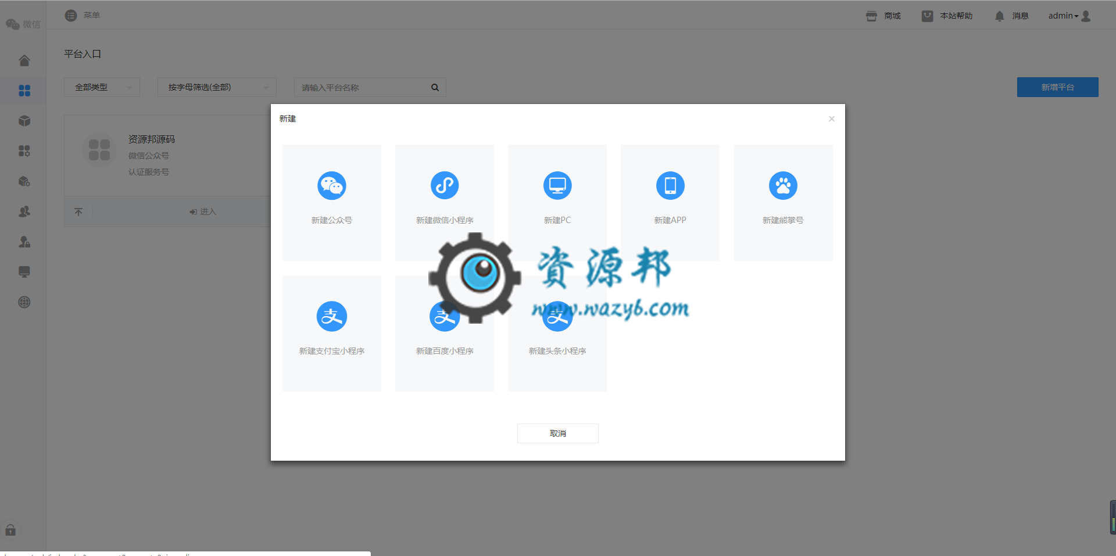Open the user permission icon in sidebar

(24, 242)
